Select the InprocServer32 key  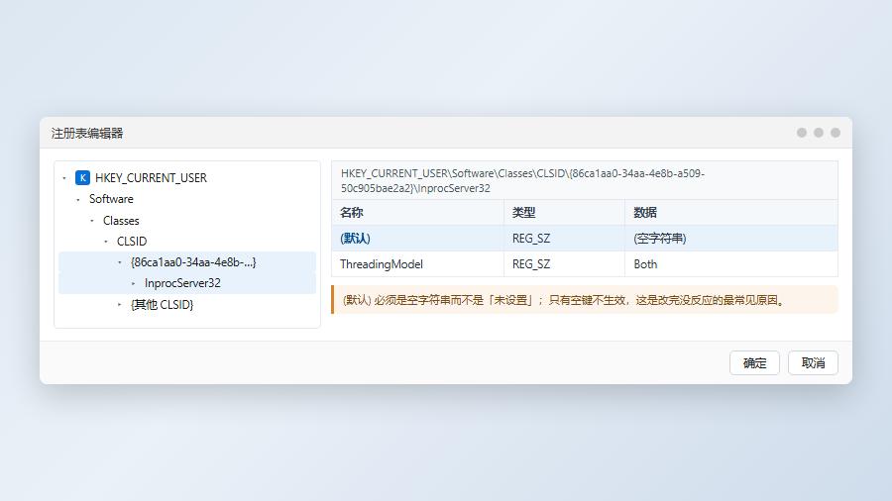(187, 283)
